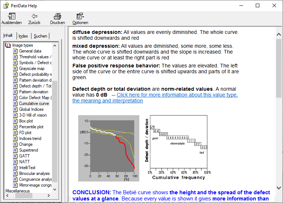Click the tree horizontal scrollbar thumb
Viewport: 283px width, 203px height.
point(24,195)
